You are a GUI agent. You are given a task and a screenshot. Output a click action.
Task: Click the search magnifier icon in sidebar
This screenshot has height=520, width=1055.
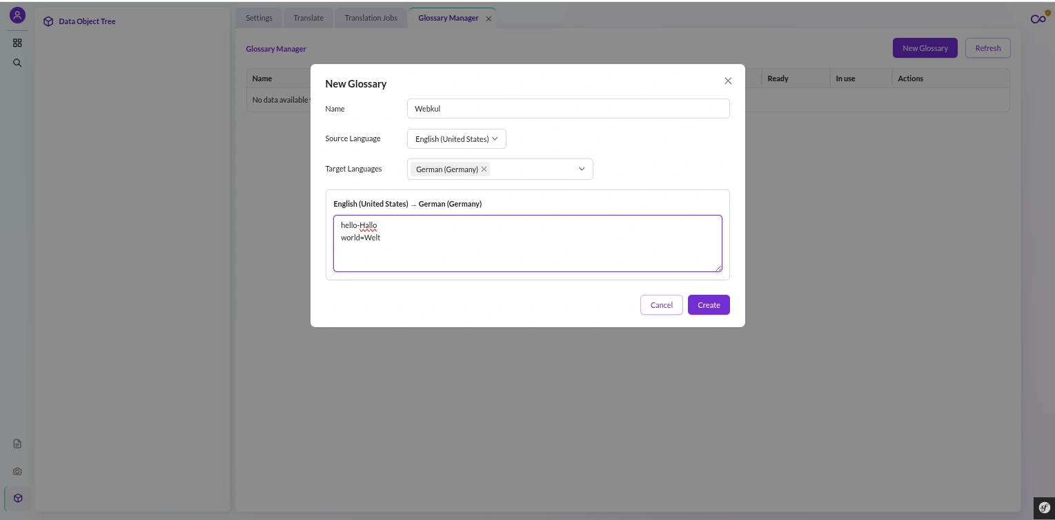17,63
